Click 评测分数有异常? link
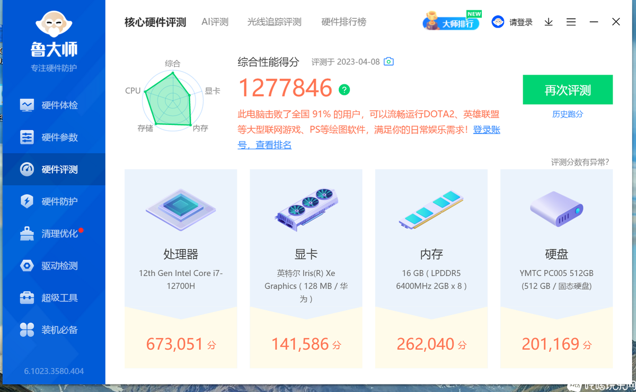 click(x=580, y=162)
